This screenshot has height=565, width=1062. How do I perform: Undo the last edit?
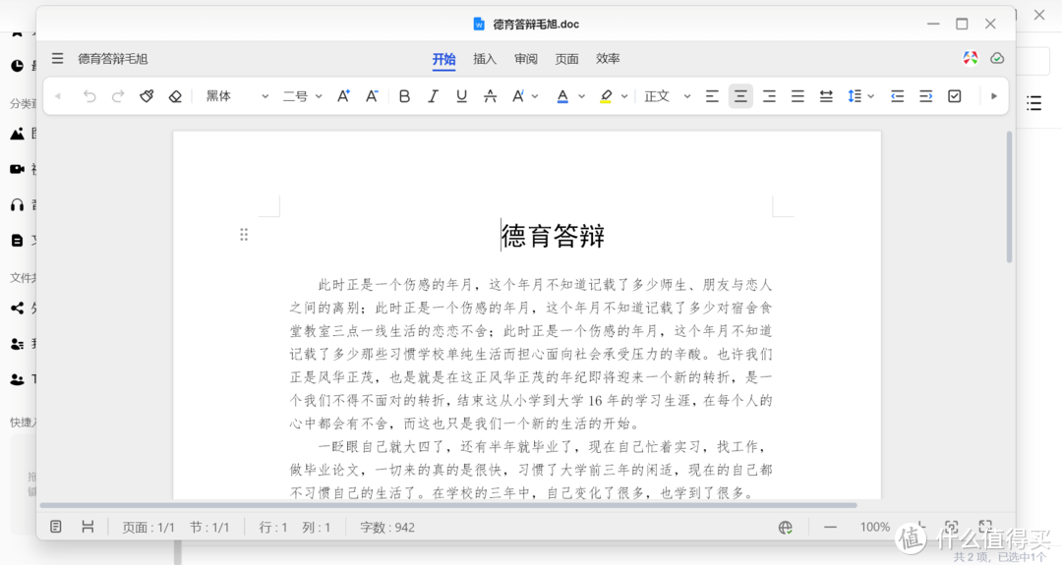89,96
